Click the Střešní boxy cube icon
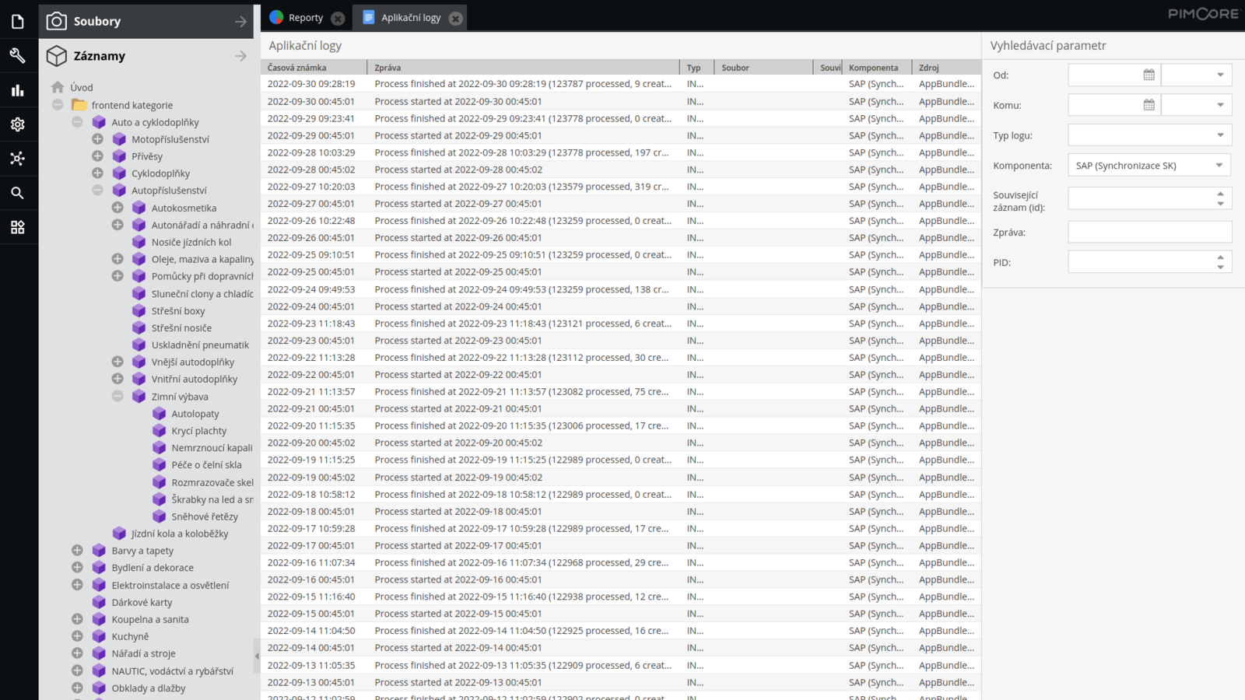1245x700 pixels. pyautogui.click(x=139, y=310)
